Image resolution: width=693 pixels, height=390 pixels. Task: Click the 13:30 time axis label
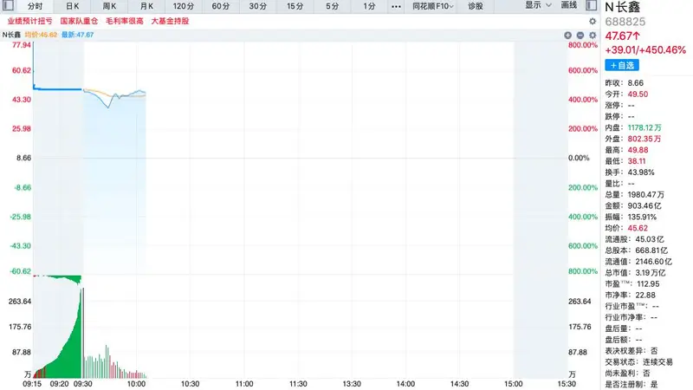[352, 384]
